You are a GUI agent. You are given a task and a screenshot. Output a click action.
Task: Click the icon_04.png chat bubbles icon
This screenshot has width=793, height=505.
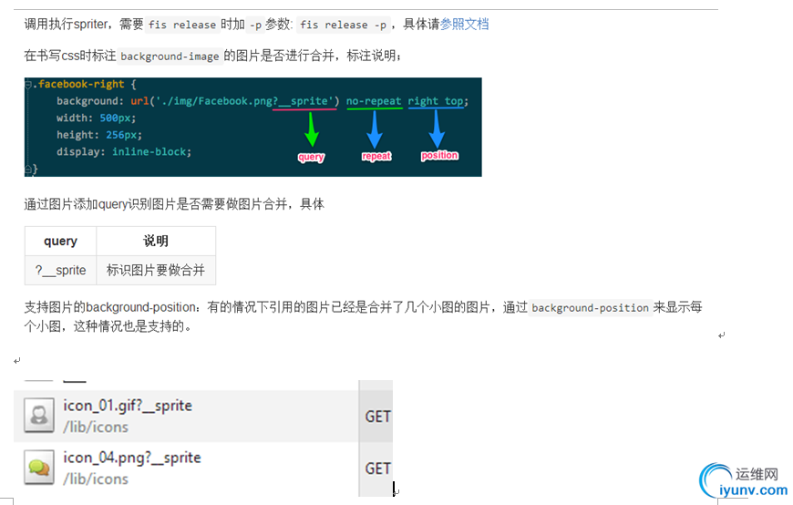coord(39,467)
